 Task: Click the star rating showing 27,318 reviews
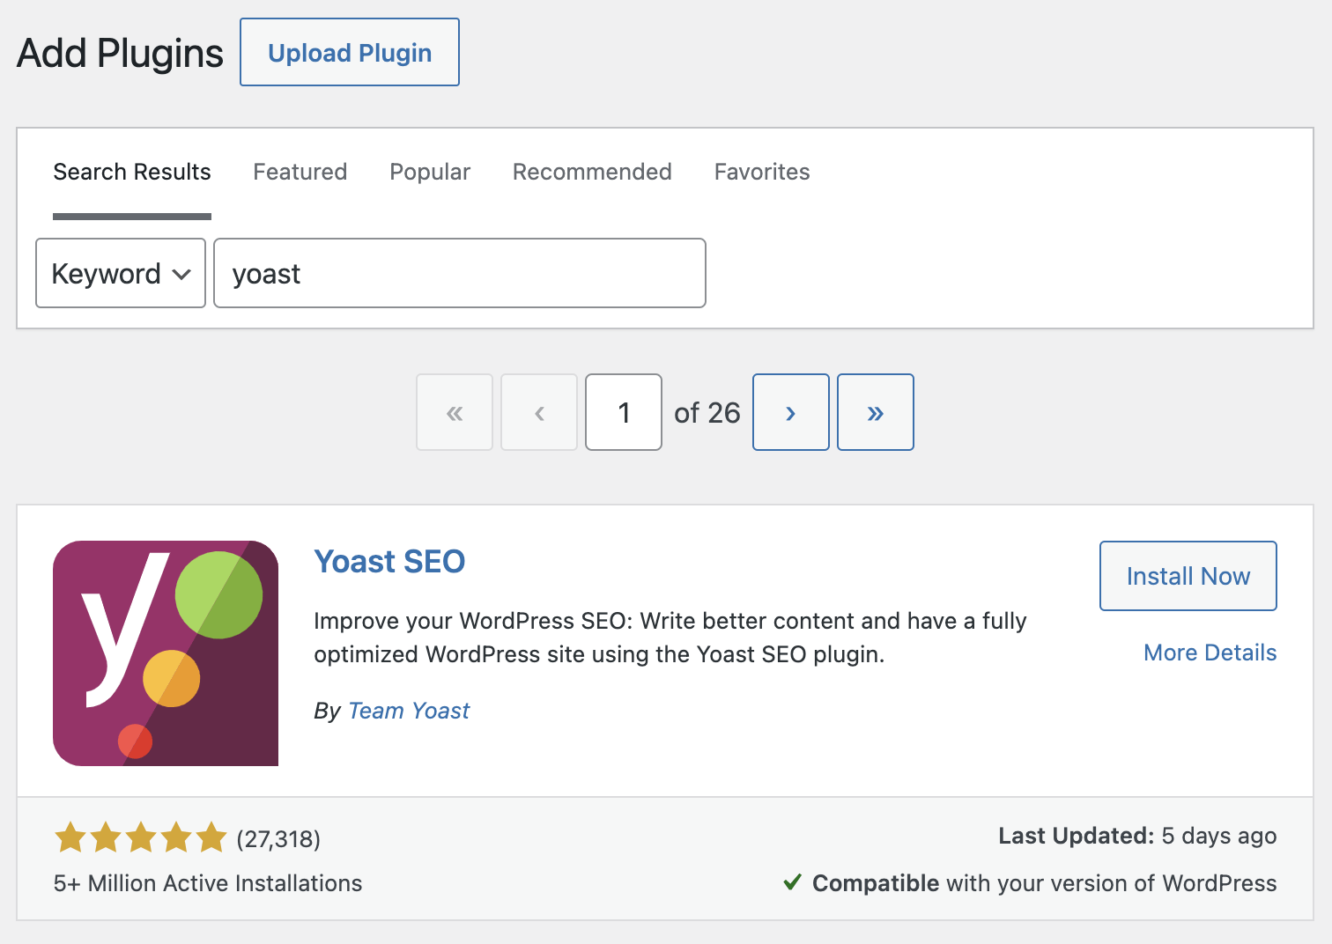click(141, 837)
